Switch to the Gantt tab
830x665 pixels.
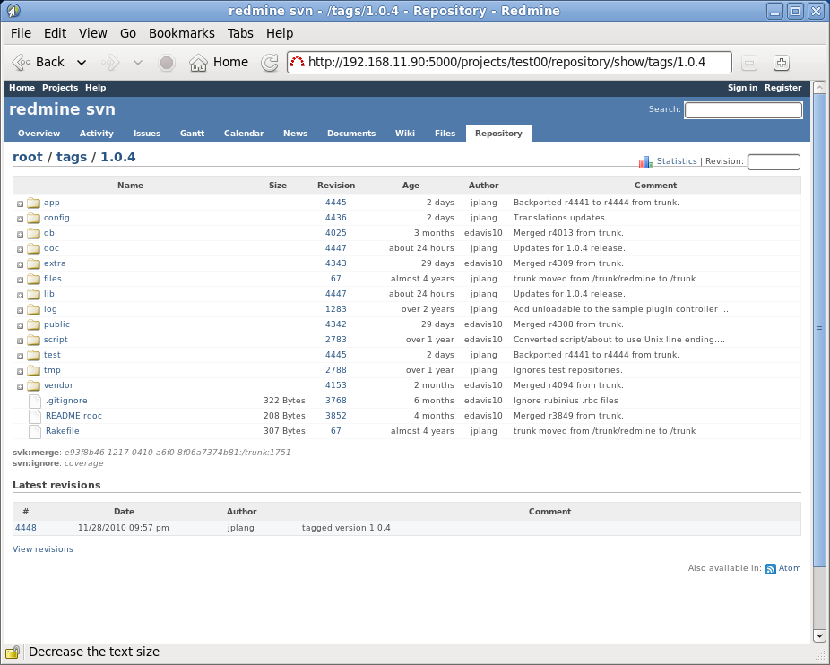point(192,134)
